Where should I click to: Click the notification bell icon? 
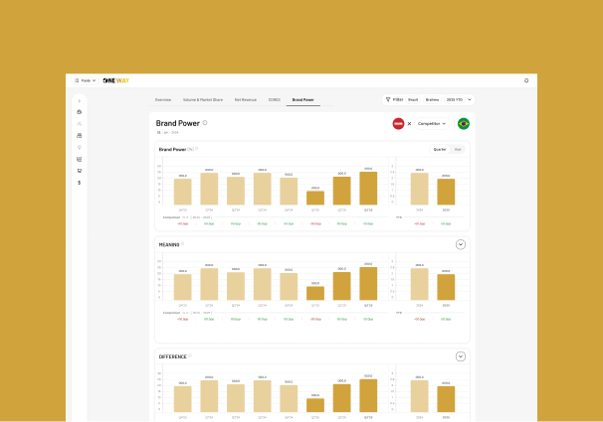tap(526, 80)
